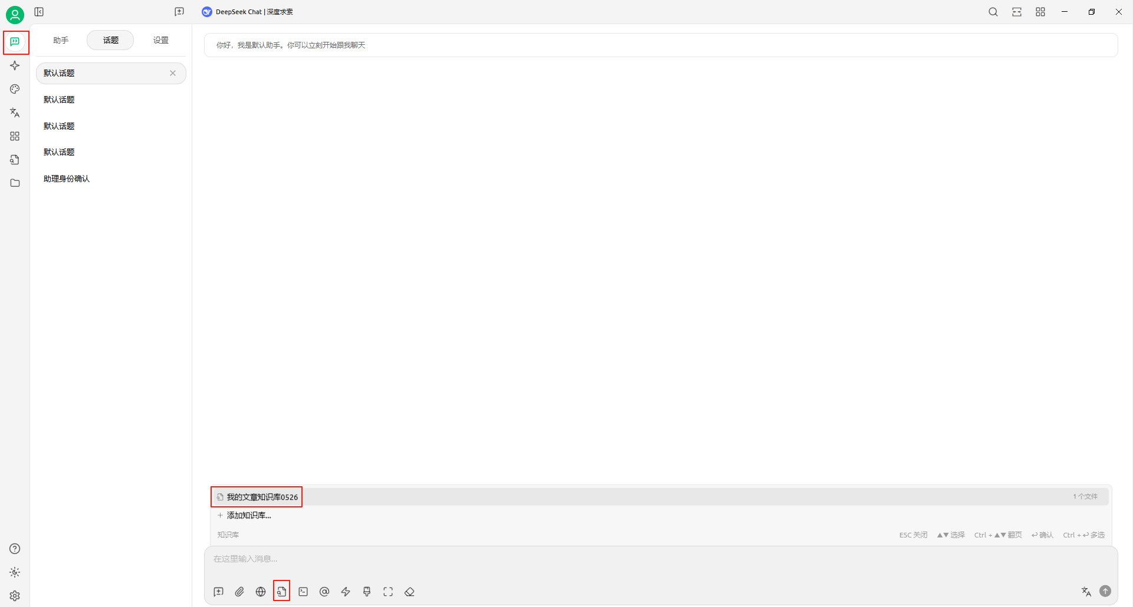Create new topic from top bar icon
Image resolution: width=1133 pixels, height=607 pixels.
coord(179,12)
